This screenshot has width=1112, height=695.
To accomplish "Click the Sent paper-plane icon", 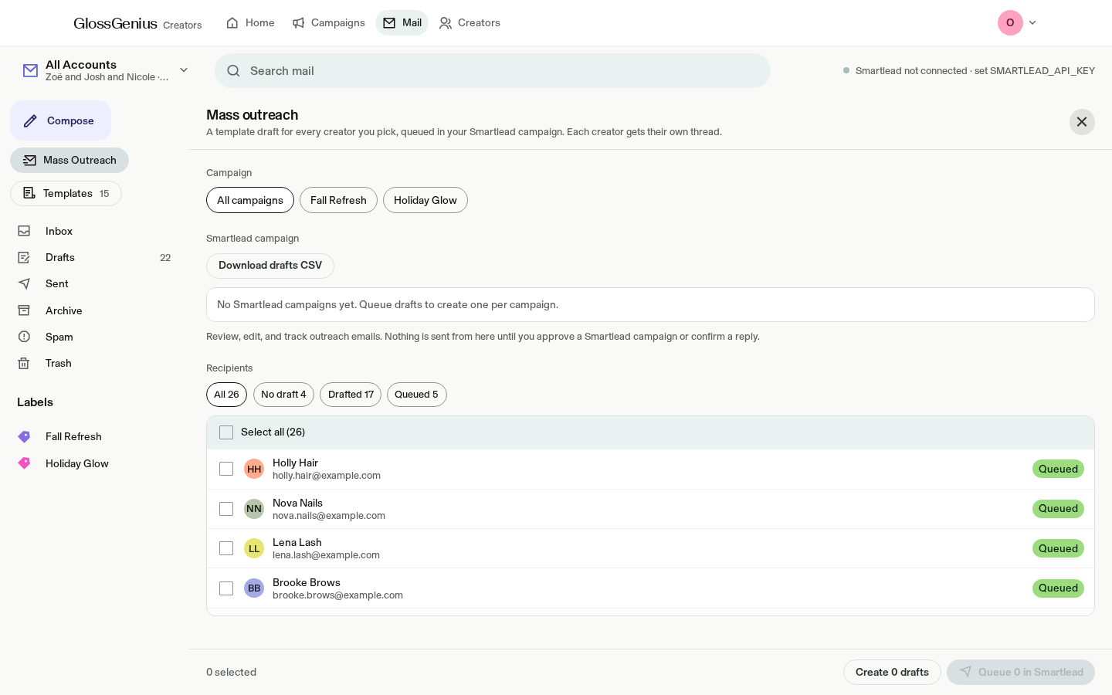I will pyautogui.click(x=24, y=283).
